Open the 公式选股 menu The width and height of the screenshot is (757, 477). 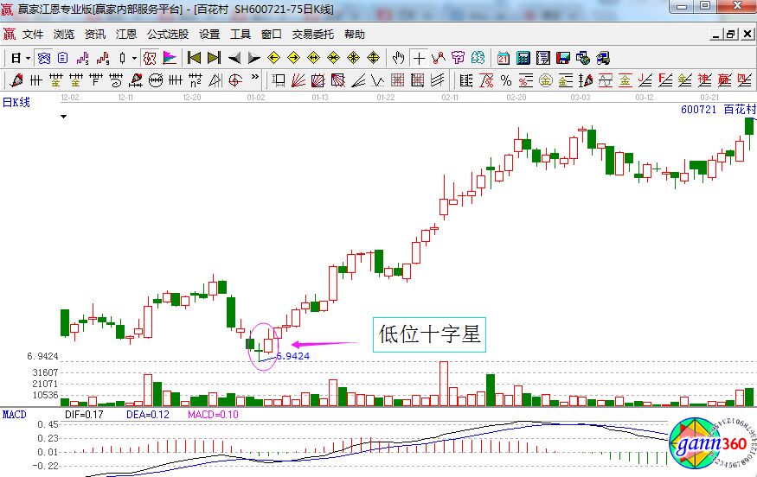pyautogui.click(x=167, y=35)
